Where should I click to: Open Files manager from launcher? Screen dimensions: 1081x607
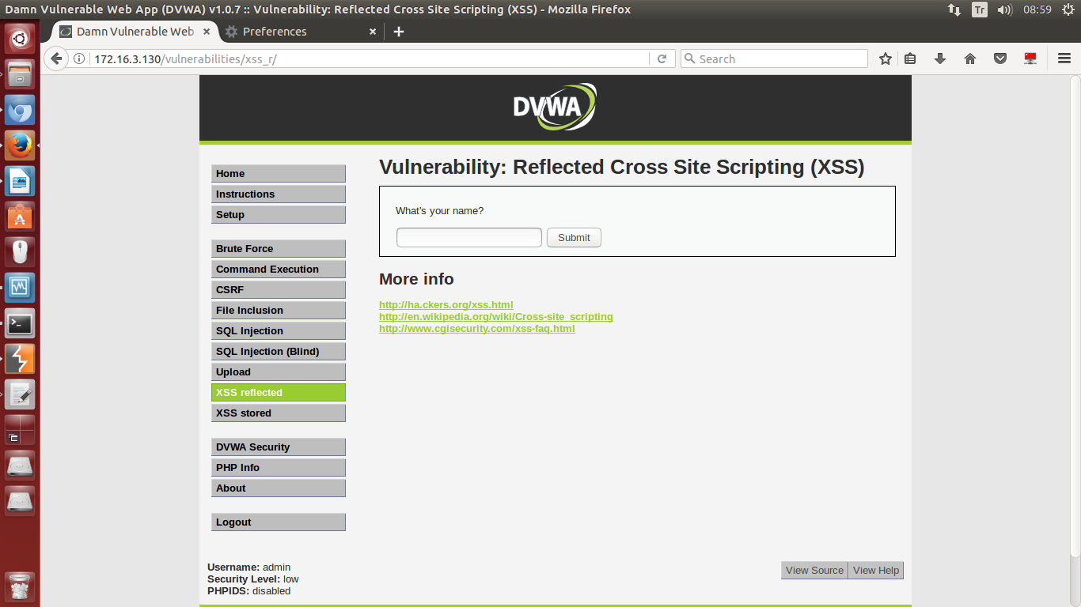pos(20,74)
